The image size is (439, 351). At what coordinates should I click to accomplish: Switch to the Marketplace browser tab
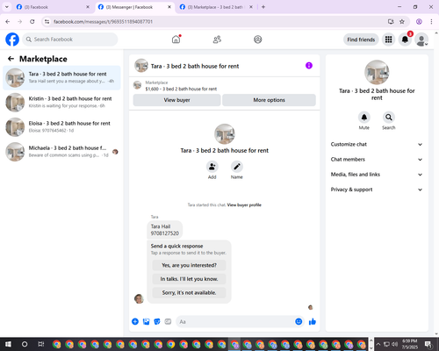pyautogui.click(x=215, y=7)
